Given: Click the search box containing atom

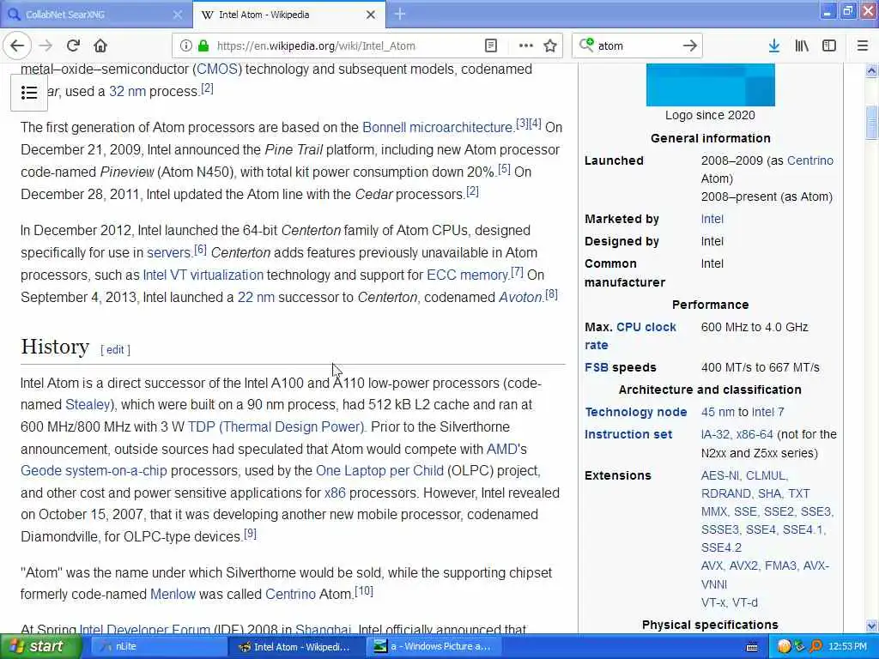Looking at the screenshot, I should pyautogui.click(x=636, y=46).
